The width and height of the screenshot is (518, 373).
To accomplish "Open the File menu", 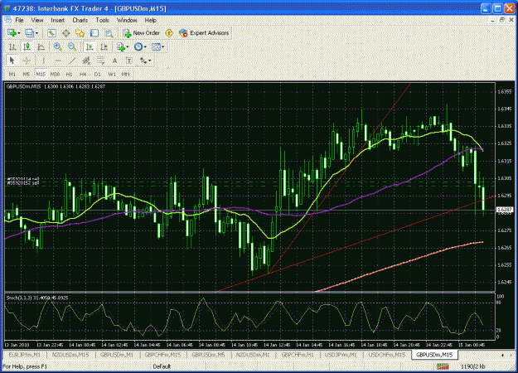I will tap(20, 20).
